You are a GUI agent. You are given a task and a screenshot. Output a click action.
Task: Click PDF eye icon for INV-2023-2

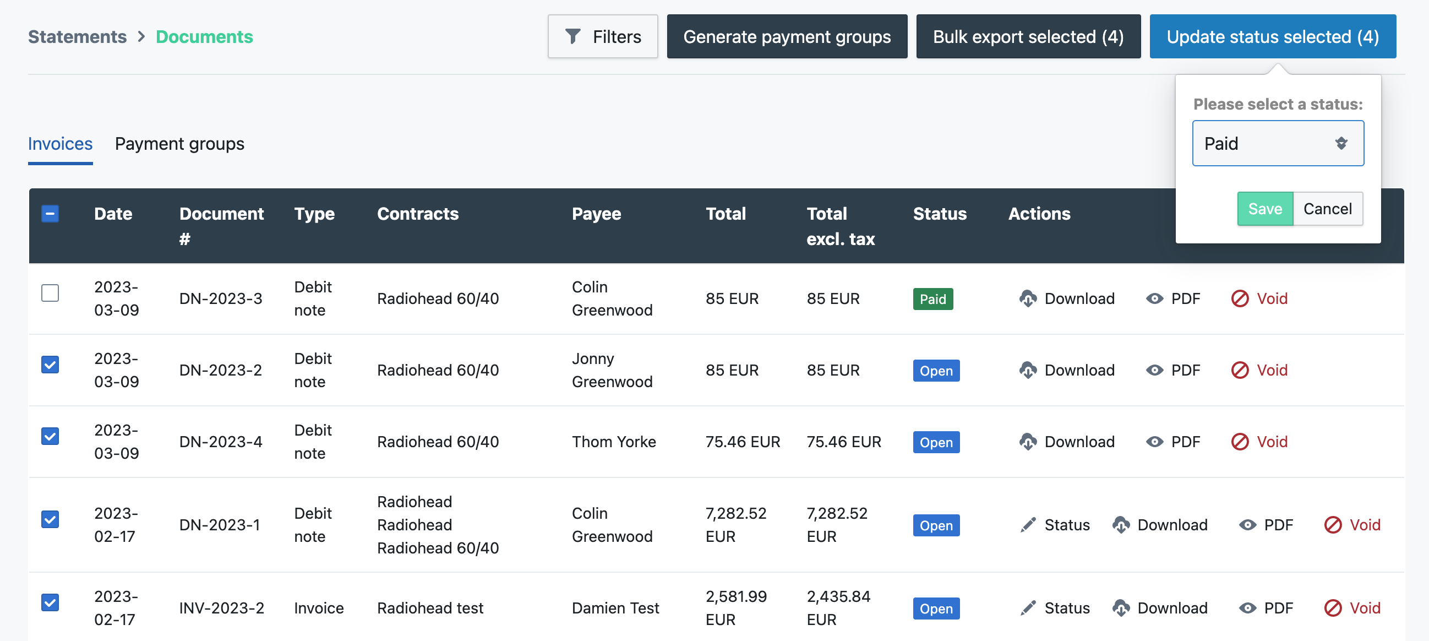pyautogui.click(x=1247, y=609)
